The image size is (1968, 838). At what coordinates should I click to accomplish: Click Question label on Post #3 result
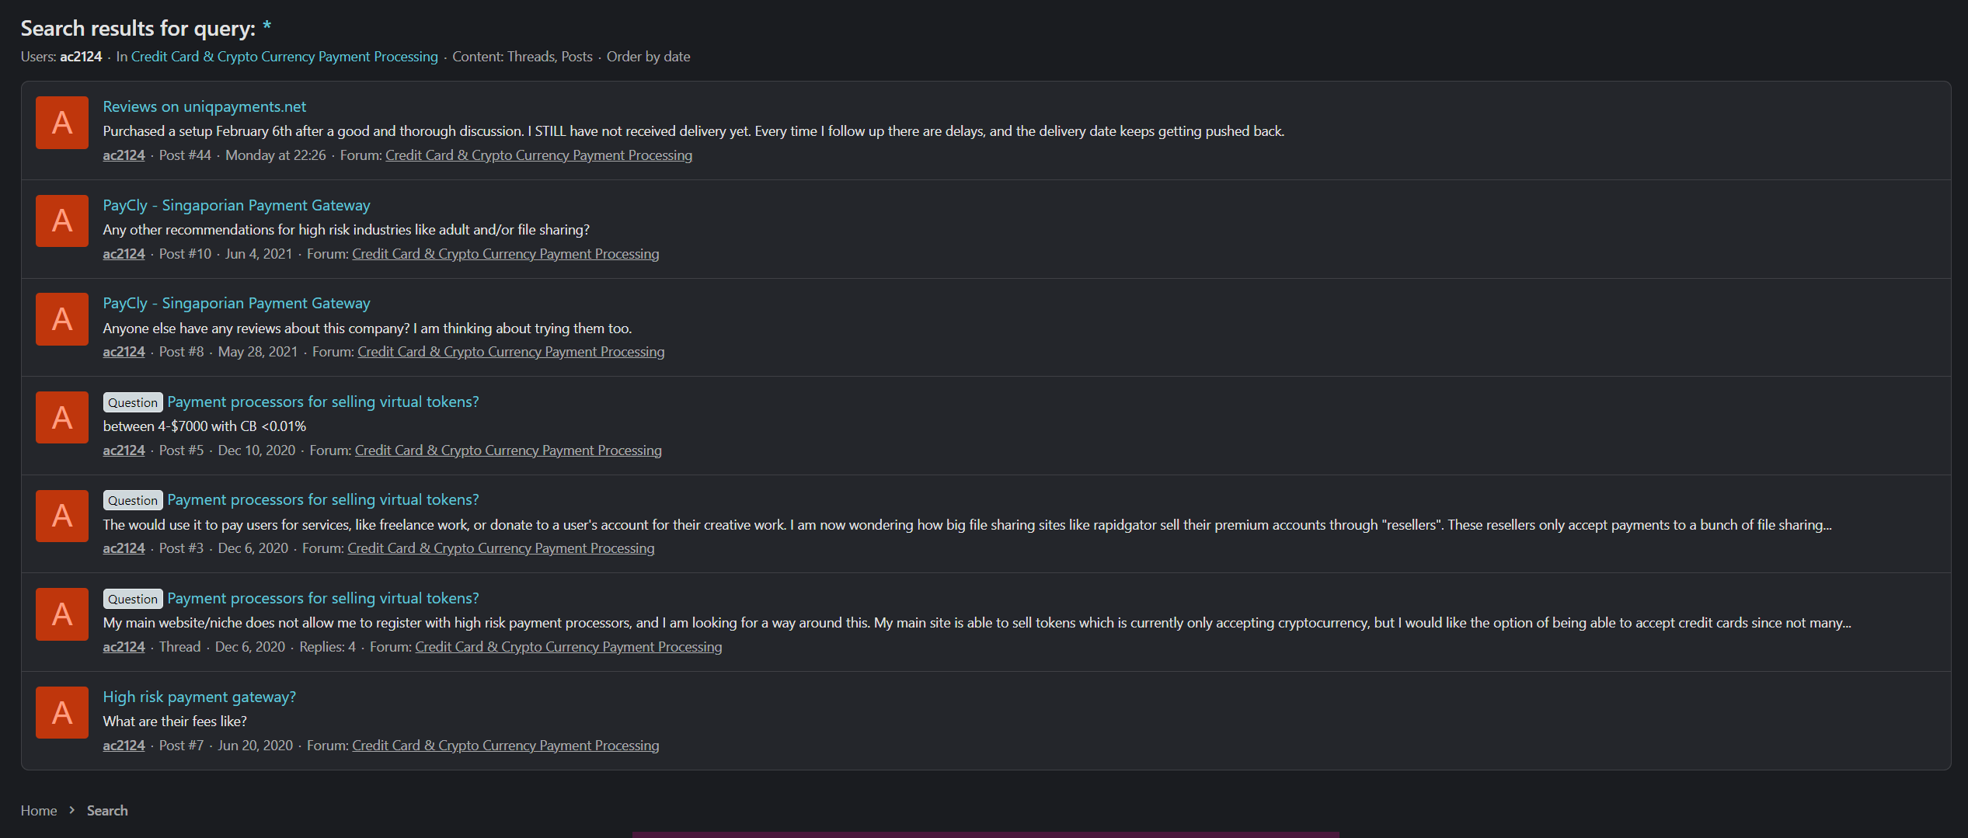pos(133,500)
